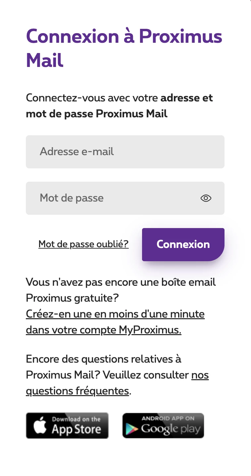This screenshot has height=476, width=251.
Task: Click the Encore des questions relatives à text
Action: pyautogui.click(x=104, y=359)
